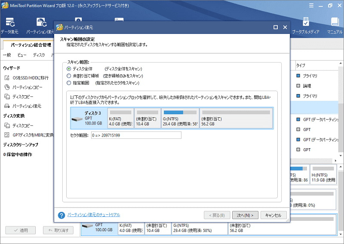This screenshot has height=244, width=344.
Task: Click horizontal scrollbar right arrow of partition list
Action: 336,161
